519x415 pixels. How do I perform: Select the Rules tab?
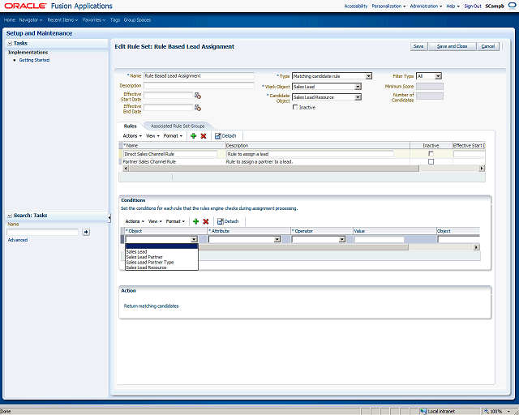click(x=130, y=126)
